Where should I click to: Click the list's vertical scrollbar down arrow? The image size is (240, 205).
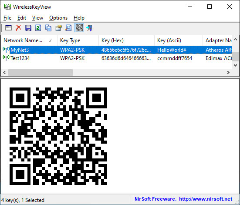click(x=235, y=65)
